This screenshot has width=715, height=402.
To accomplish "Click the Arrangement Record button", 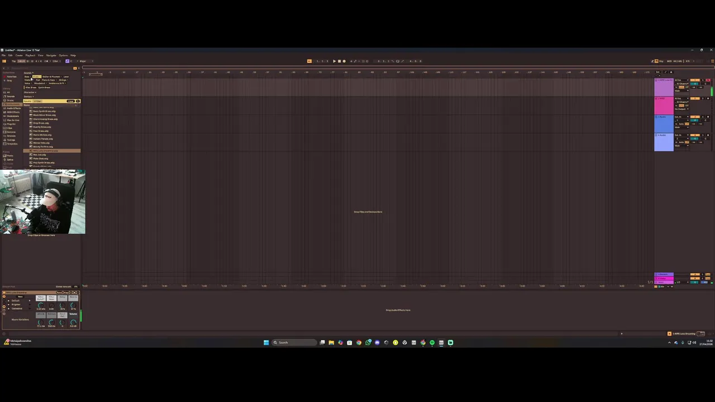I will (344, 61).
